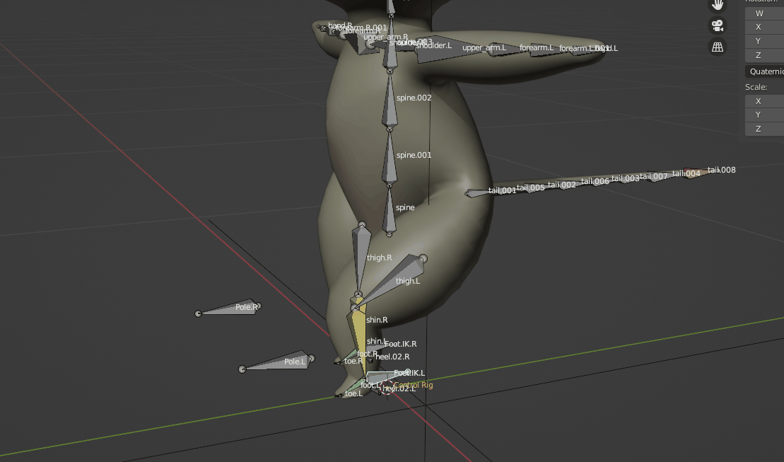Click the tail.003 bone label
Viewport: 784px width, 462px height.
point(625,178)
